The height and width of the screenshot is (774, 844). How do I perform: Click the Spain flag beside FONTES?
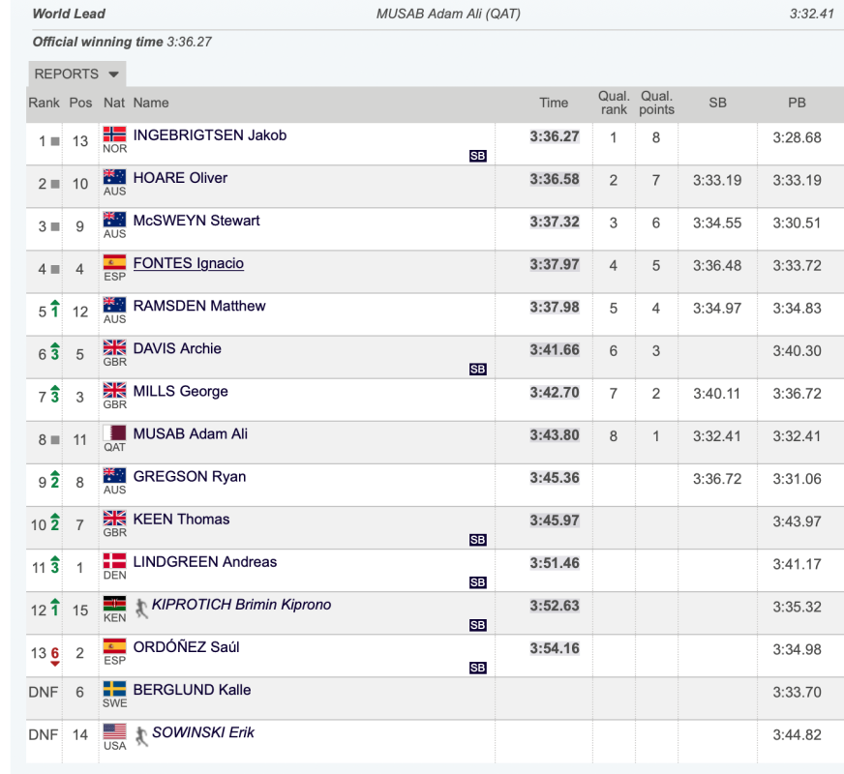pos(114,262)
